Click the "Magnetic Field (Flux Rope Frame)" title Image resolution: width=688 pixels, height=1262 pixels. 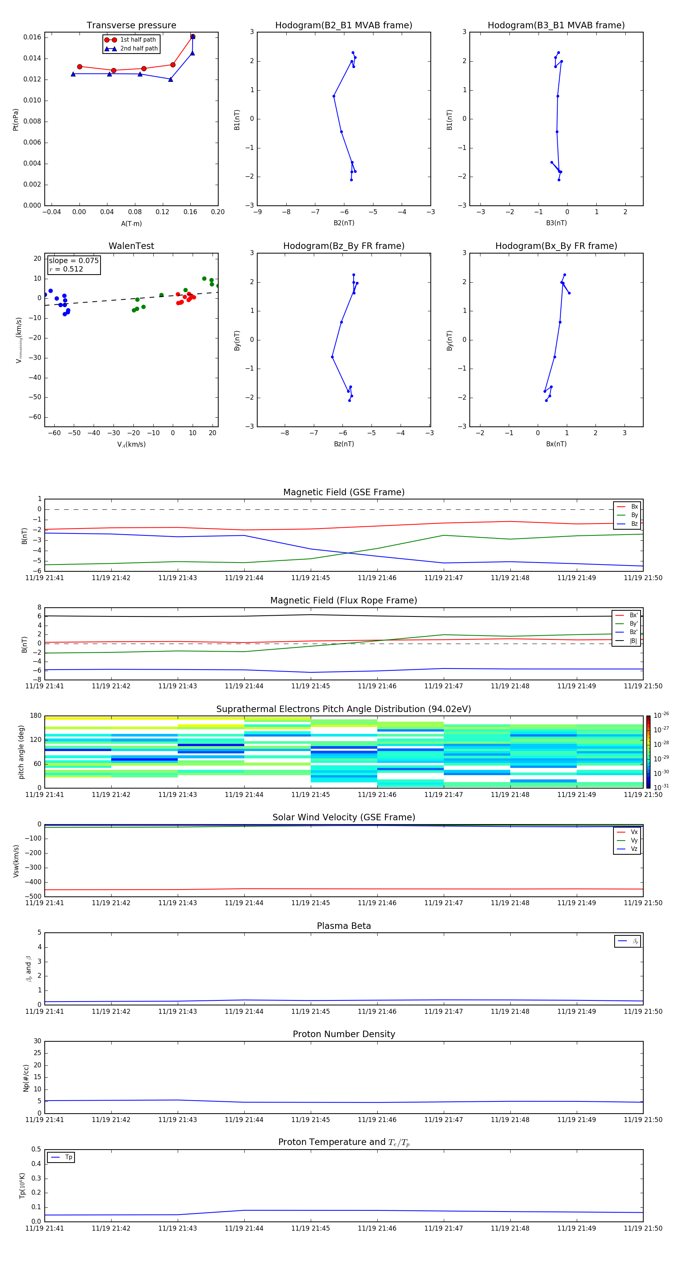click(x=343, y=601)
